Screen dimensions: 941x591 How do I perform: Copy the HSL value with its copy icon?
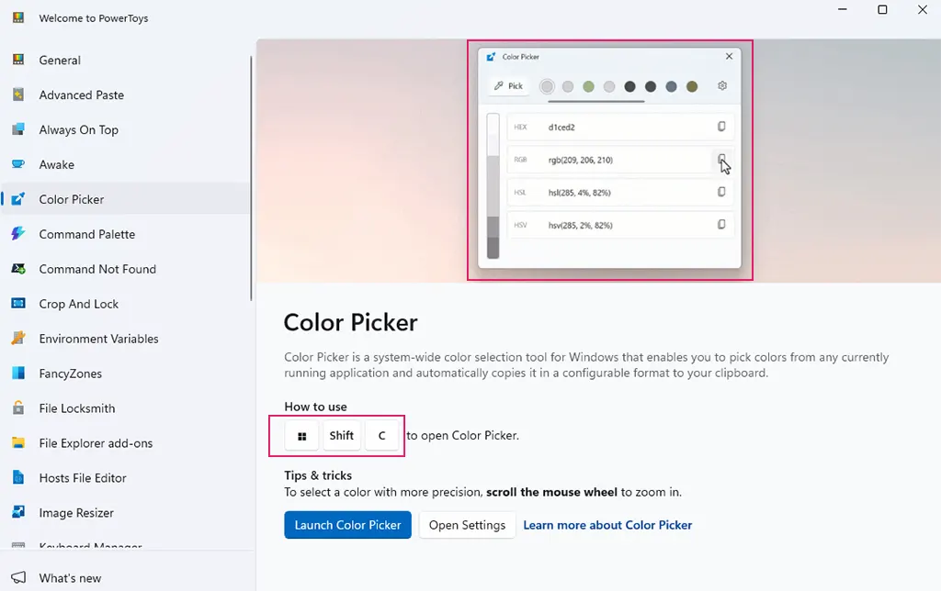[721, 192]
